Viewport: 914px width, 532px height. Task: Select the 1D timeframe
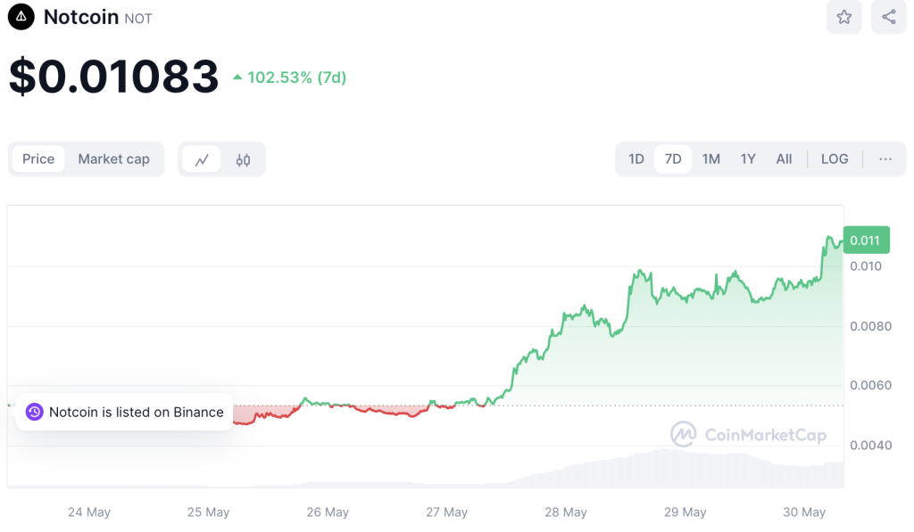click(x=636, y=159)
